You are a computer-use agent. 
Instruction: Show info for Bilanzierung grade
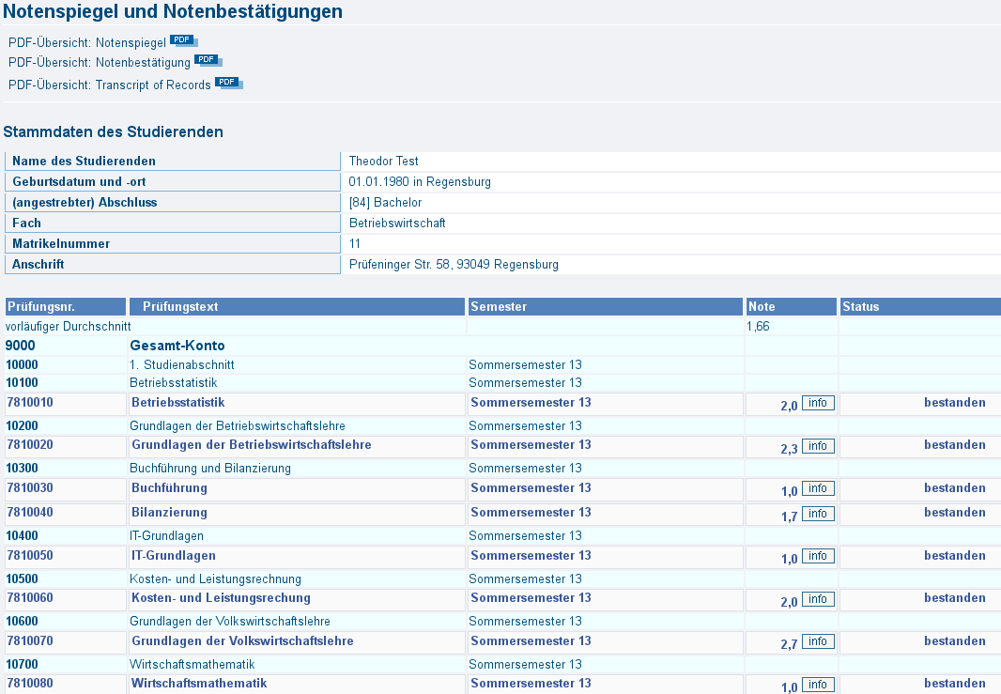point(818,514)
